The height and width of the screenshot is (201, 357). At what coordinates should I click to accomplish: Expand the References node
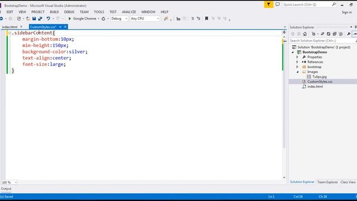coord(297,62)
